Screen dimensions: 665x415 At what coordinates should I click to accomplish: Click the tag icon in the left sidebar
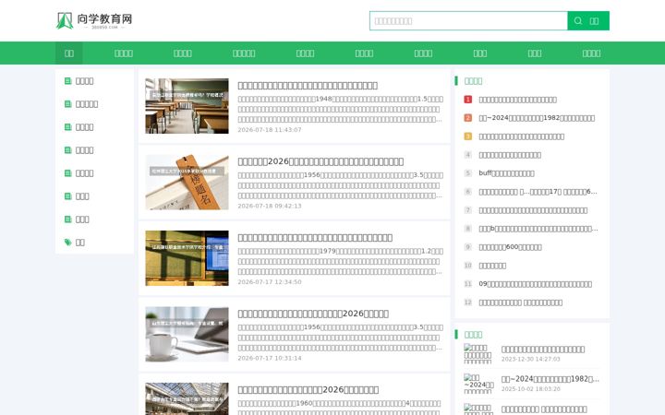67,243
